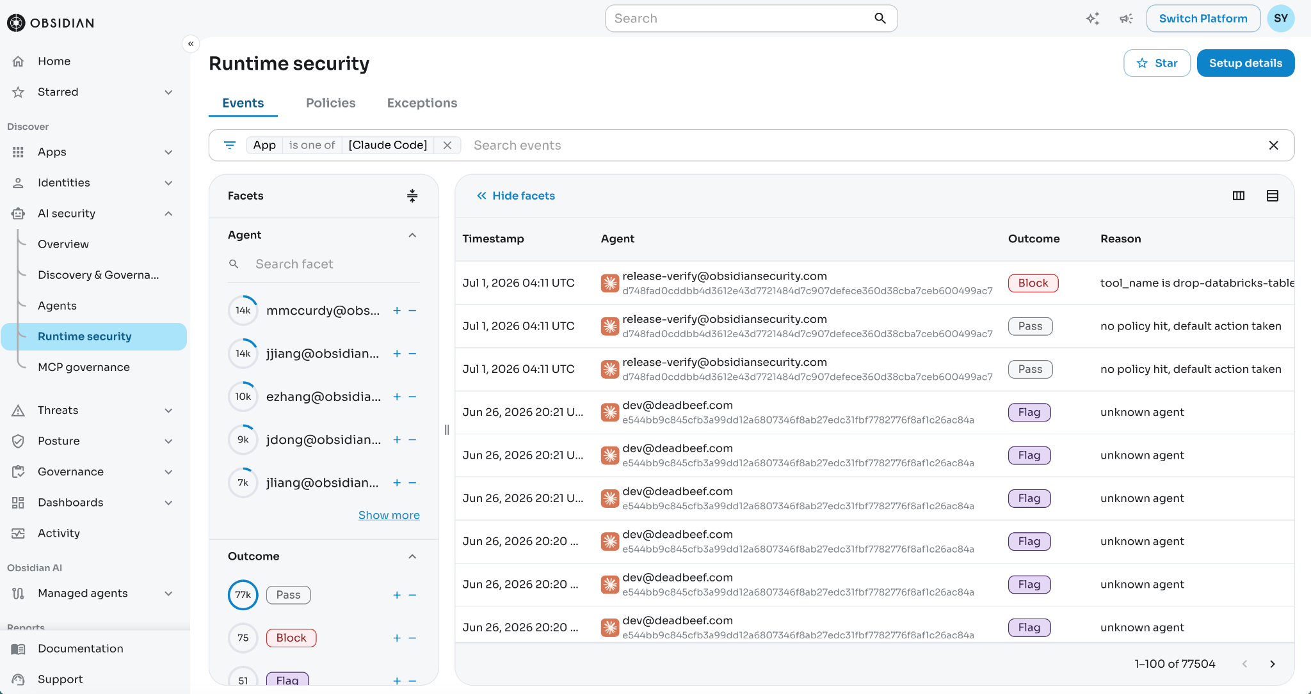1311x694 pixels.
Task: Click the facets panel resize handle
Action: [447, 430]
